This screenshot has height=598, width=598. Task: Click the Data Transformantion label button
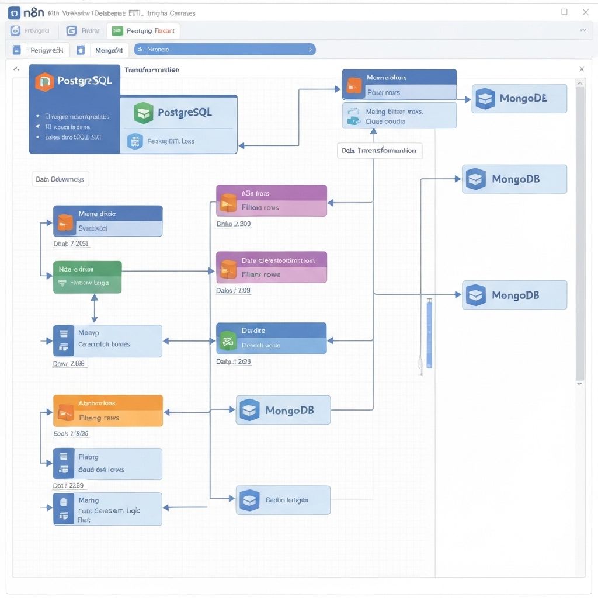pos(379,151)
